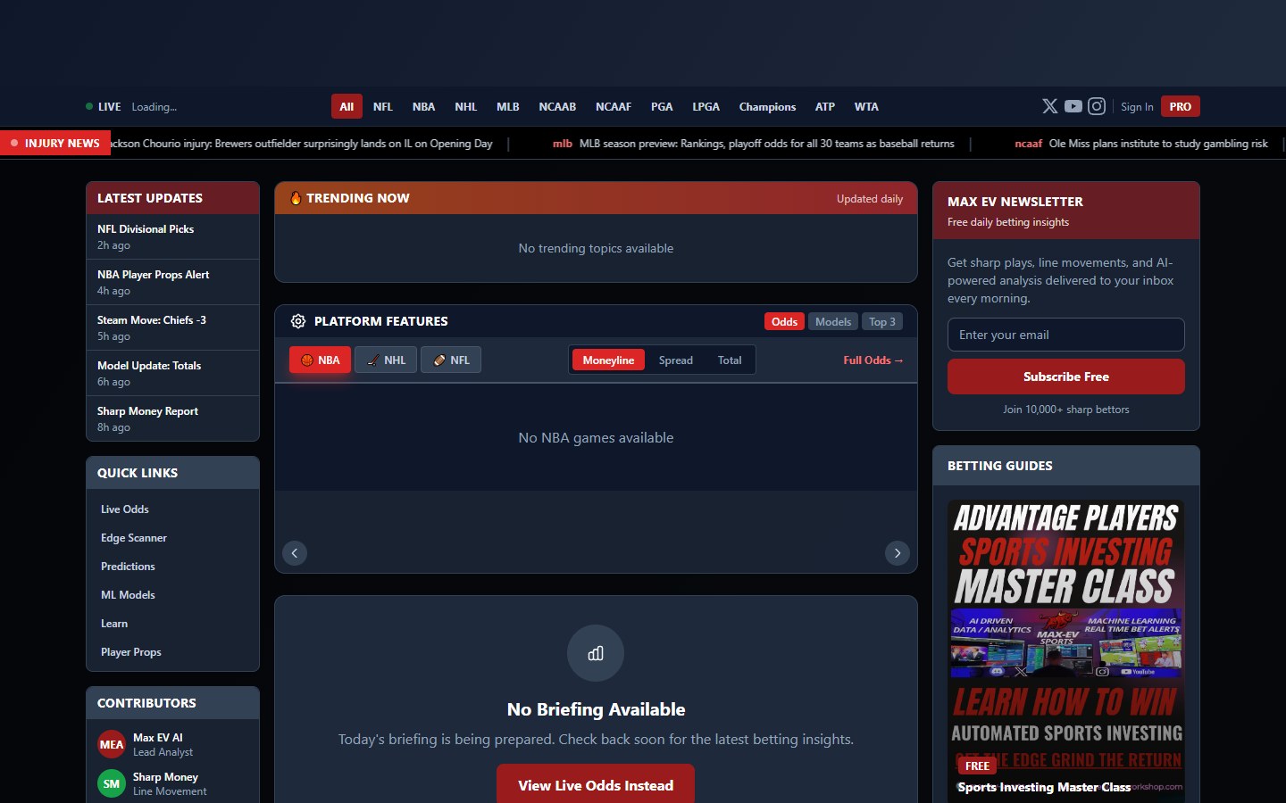The width and height of the screenshot is (1286, 803).
Task: Click the LIVE indicator
Action: [x=104, y=106]
